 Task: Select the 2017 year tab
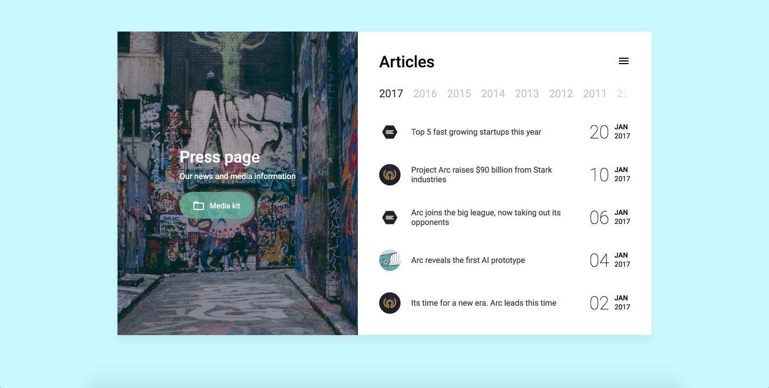tap(391, 94)
